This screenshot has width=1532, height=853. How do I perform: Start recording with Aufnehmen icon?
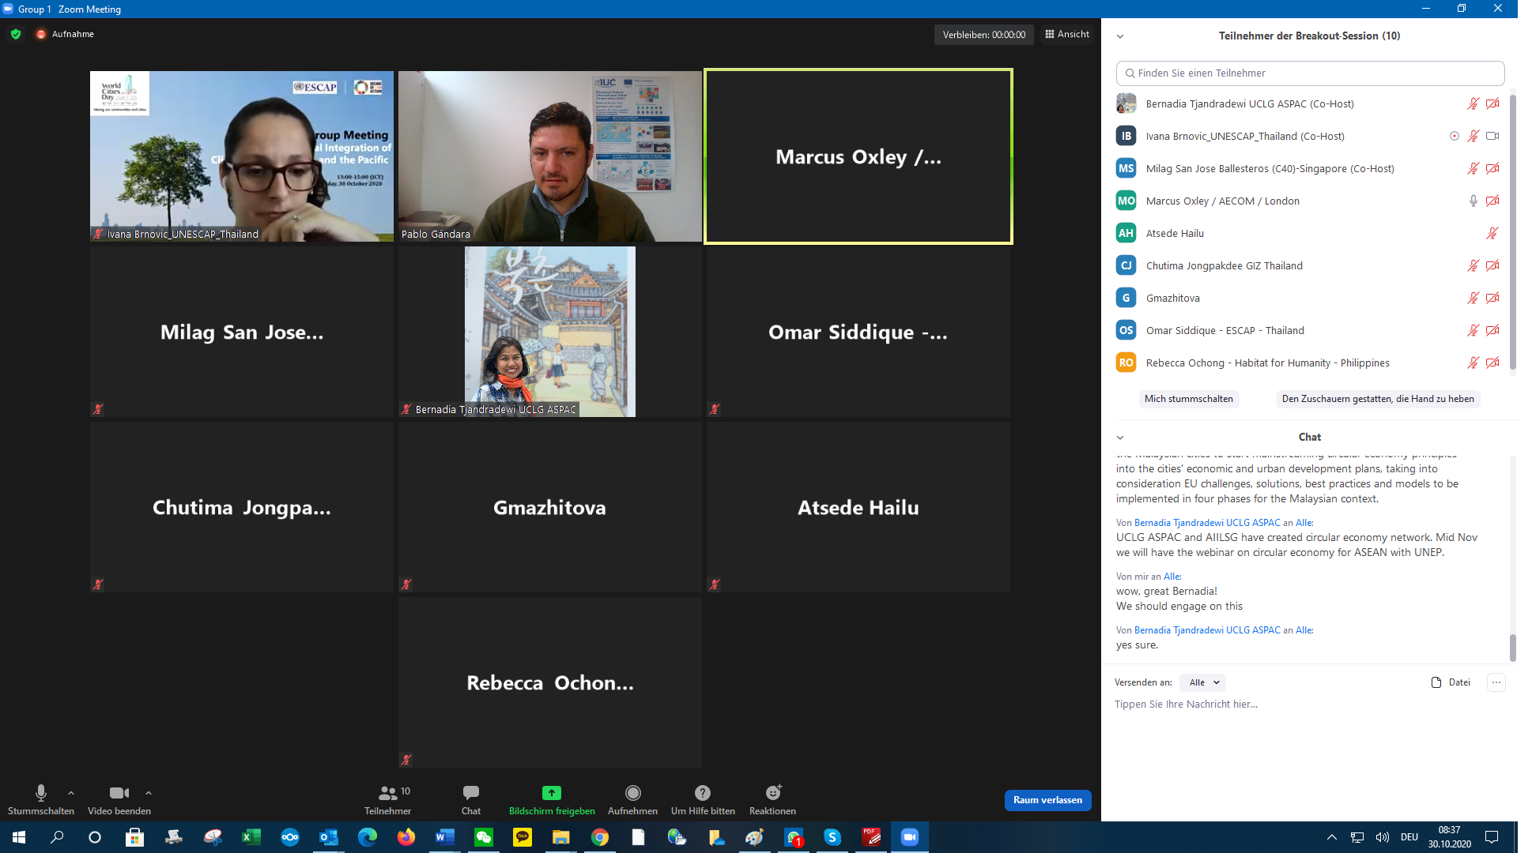tap(632, 792)
